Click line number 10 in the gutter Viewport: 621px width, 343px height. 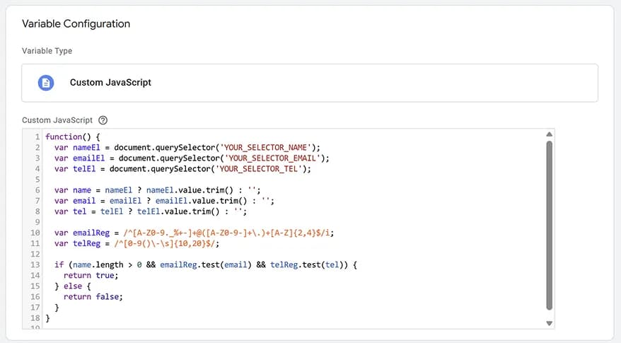(x=35, y=233)
